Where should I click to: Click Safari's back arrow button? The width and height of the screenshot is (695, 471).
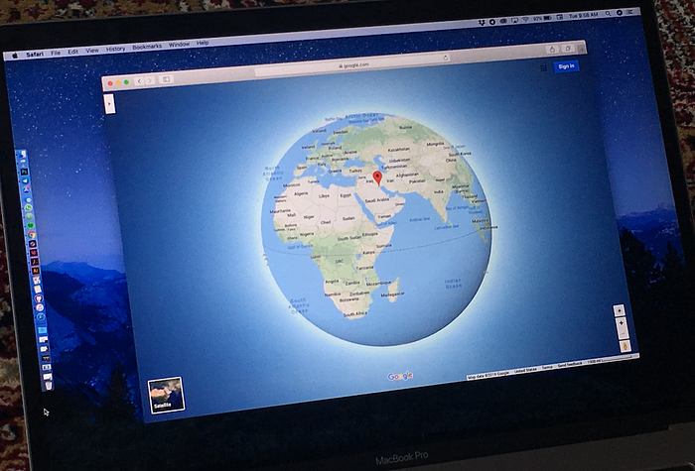coord(139,81)
